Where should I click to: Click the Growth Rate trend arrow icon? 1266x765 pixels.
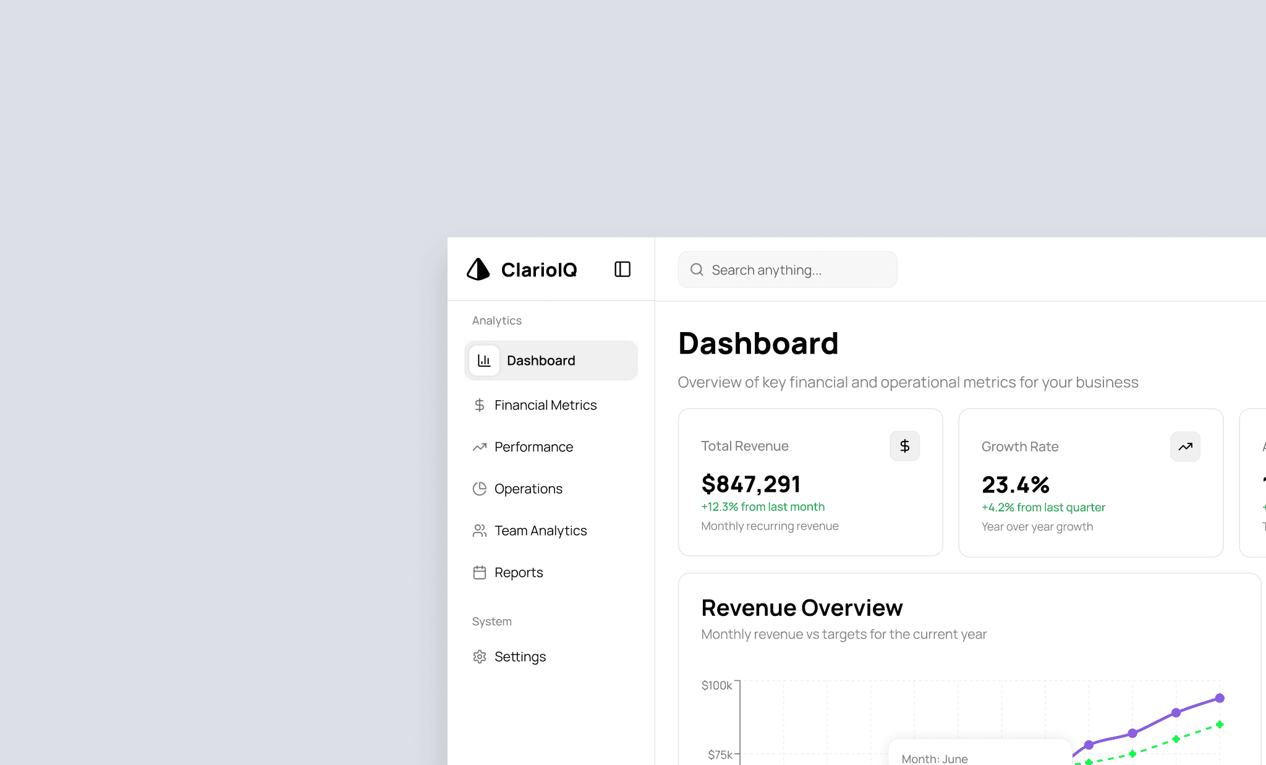tap(1185, 447)
